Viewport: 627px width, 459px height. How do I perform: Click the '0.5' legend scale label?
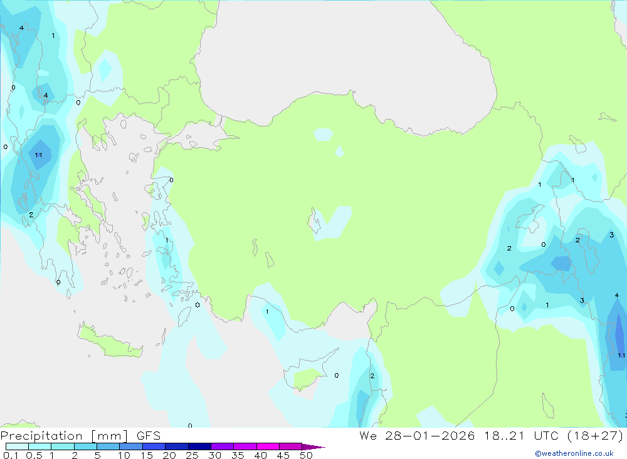[x=34, y=455]
